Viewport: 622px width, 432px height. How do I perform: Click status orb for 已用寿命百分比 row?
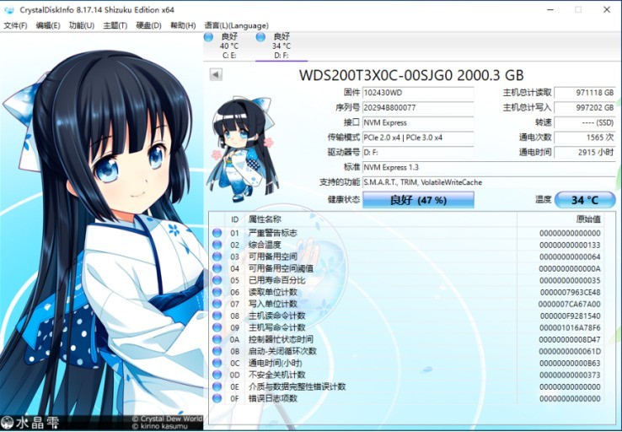217,280
